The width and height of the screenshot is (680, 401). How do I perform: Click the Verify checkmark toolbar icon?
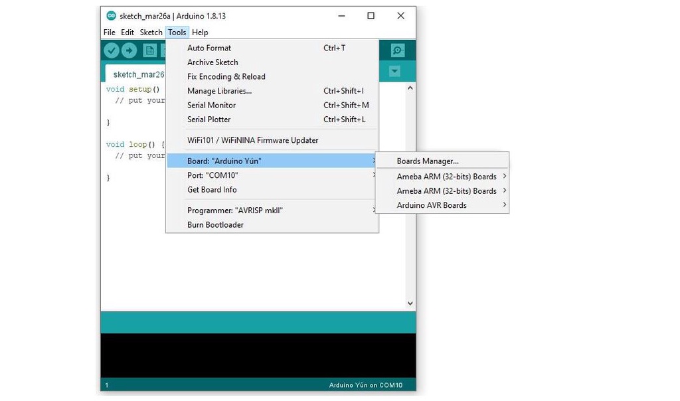[x=112, y=50]
